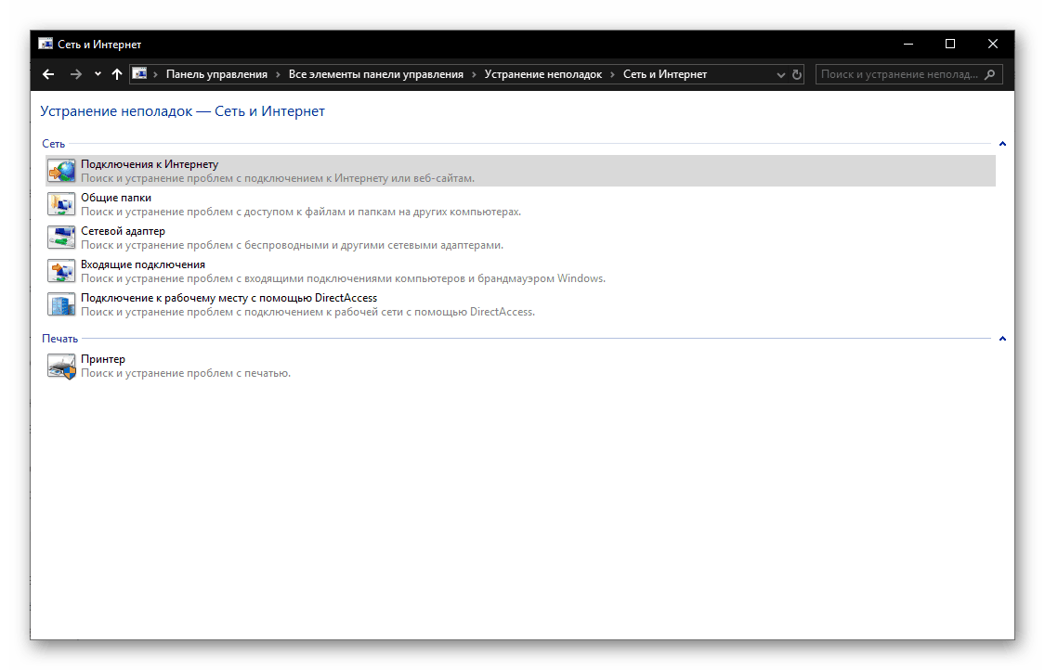Click description about файлам и папкам на других компьютерах

click(x=301, y=212)
